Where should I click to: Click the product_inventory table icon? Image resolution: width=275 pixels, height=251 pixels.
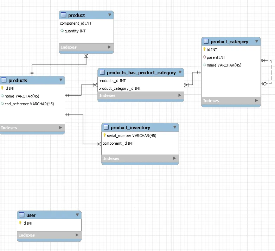[106, 127]
